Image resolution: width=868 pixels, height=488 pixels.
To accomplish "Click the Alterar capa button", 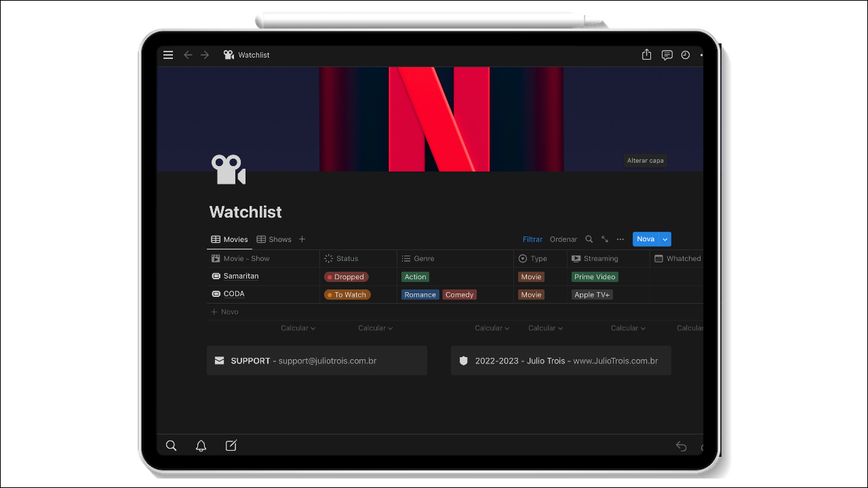I will tap(646, 161).
